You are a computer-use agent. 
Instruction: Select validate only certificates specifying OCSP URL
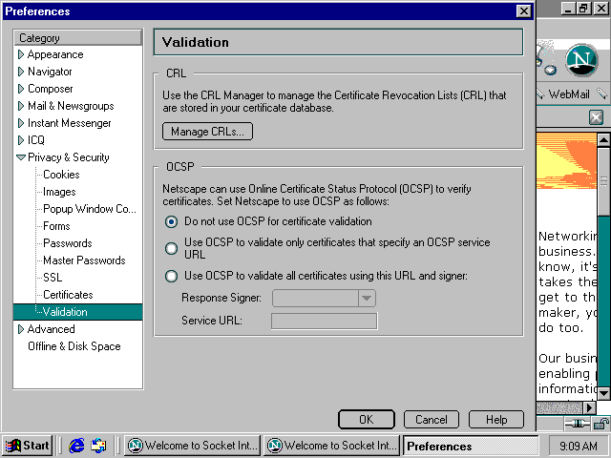171,248
